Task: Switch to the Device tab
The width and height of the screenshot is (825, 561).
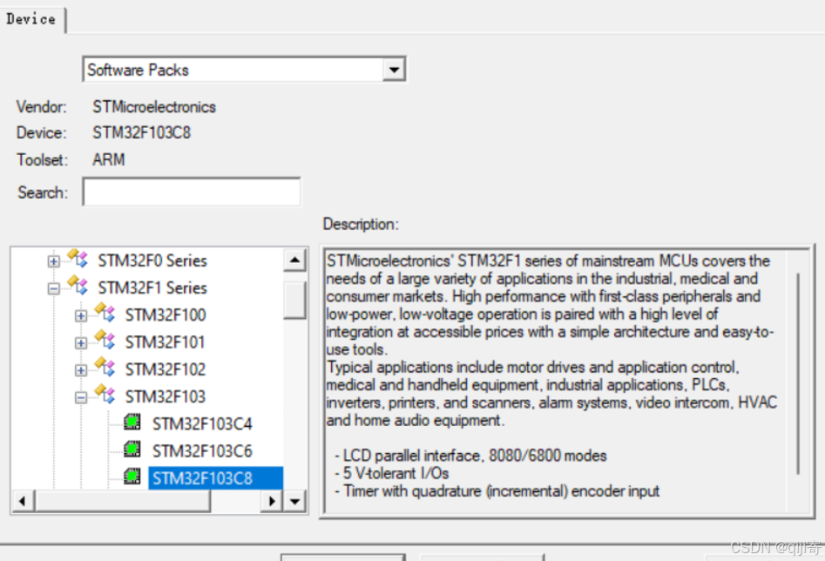Action: [x=31, y=19]
